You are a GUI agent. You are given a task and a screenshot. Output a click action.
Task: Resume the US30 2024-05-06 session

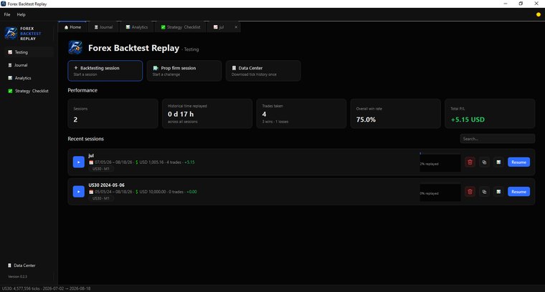tap(518, 191)
